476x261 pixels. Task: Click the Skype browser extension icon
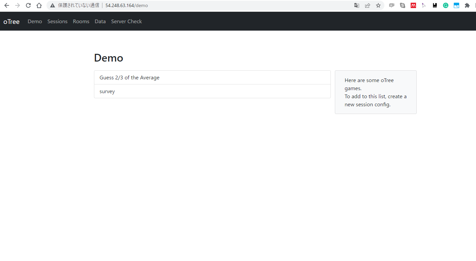[x=403, y=5]
